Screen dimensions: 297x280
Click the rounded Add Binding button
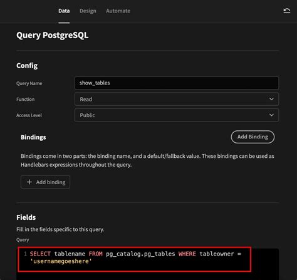tap(253, 137)
